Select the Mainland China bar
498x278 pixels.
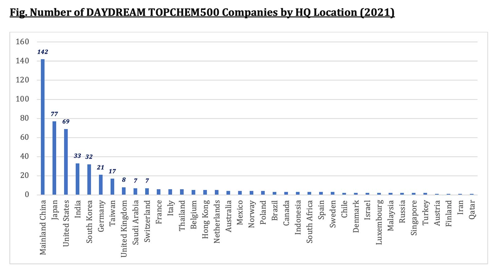[x=43, y=127]
